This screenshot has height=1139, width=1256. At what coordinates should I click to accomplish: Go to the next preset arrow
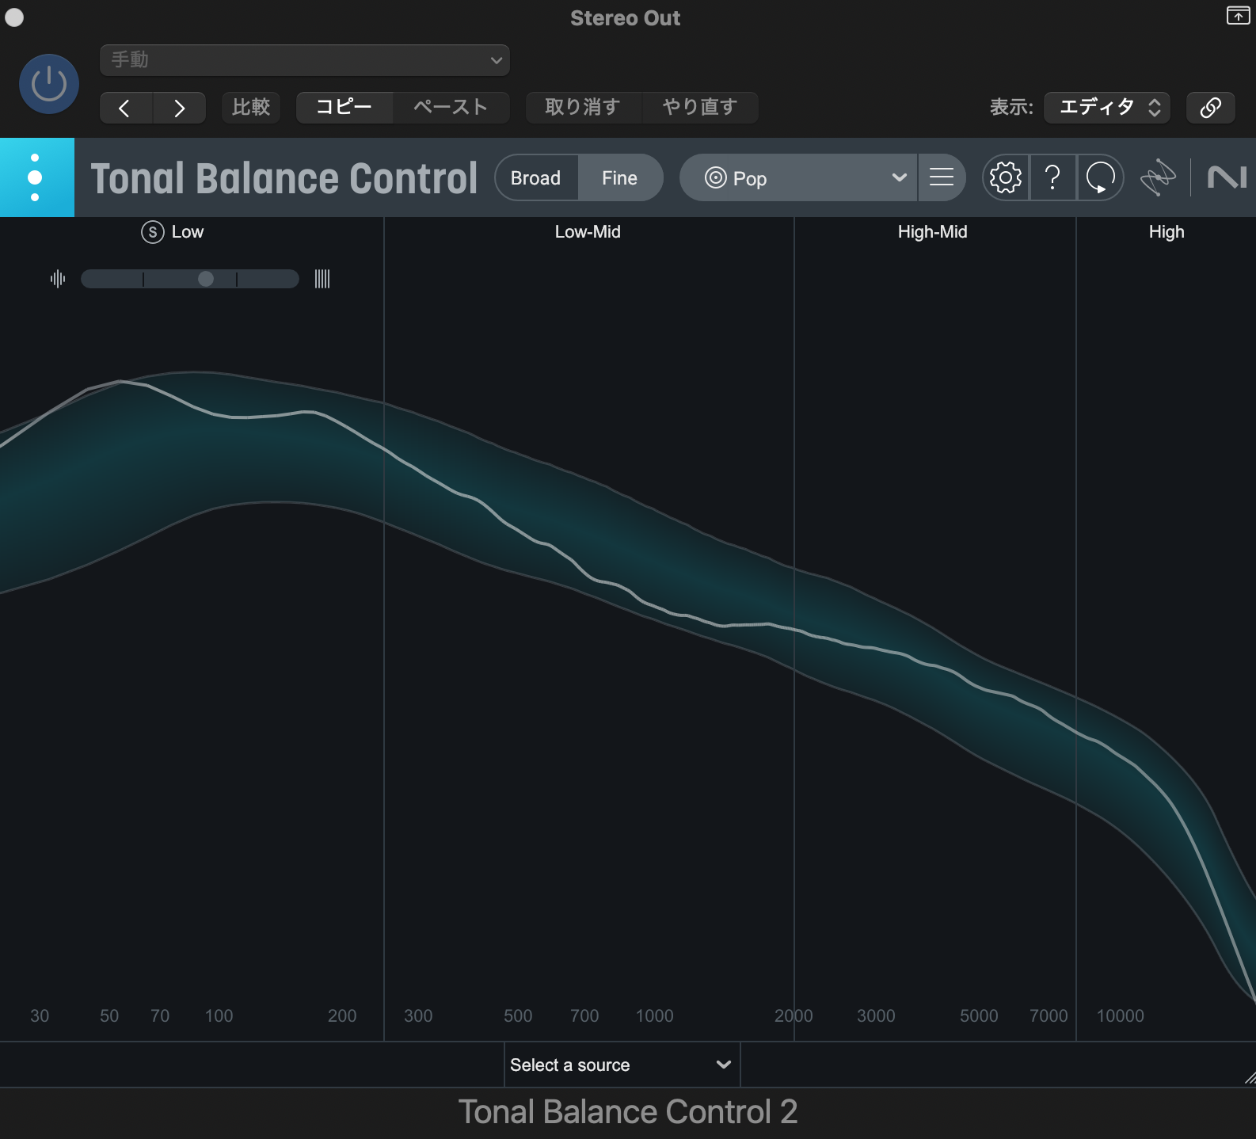pyautogui.click(x=180, y=108)
